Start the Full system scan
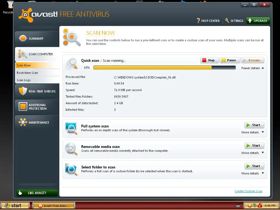 point(254,125)
